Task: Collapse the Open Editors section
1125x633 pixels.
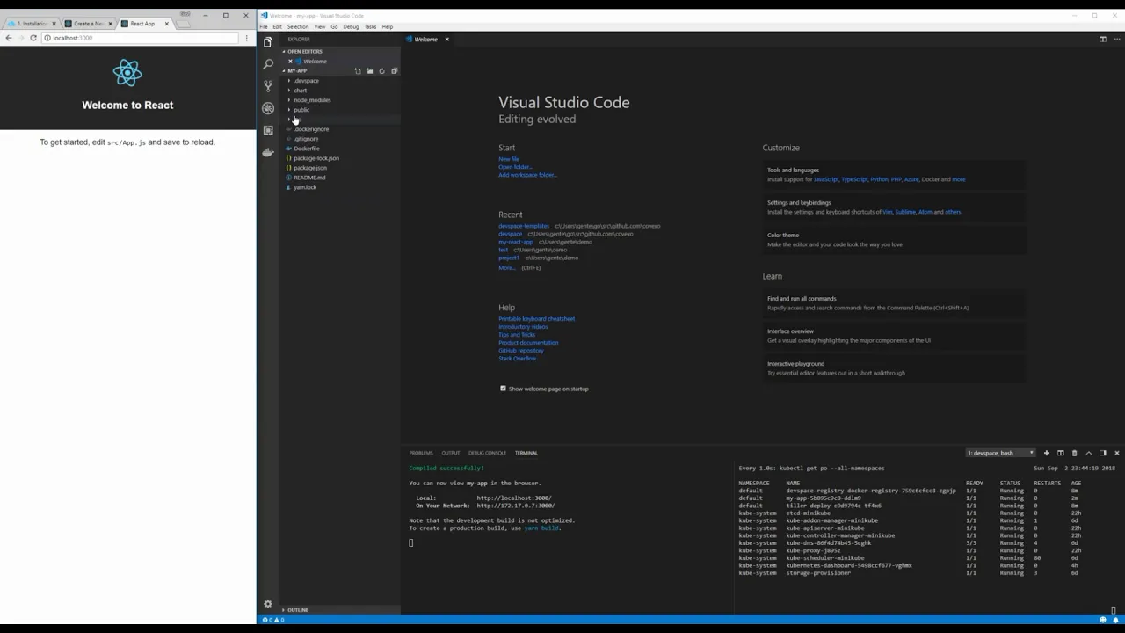Action: coord(304,51)
